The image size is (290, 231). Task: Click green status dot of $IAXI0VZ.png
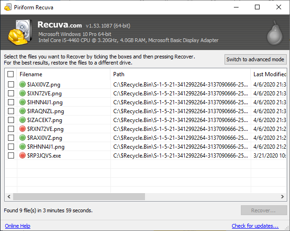[x=22, y=84]
